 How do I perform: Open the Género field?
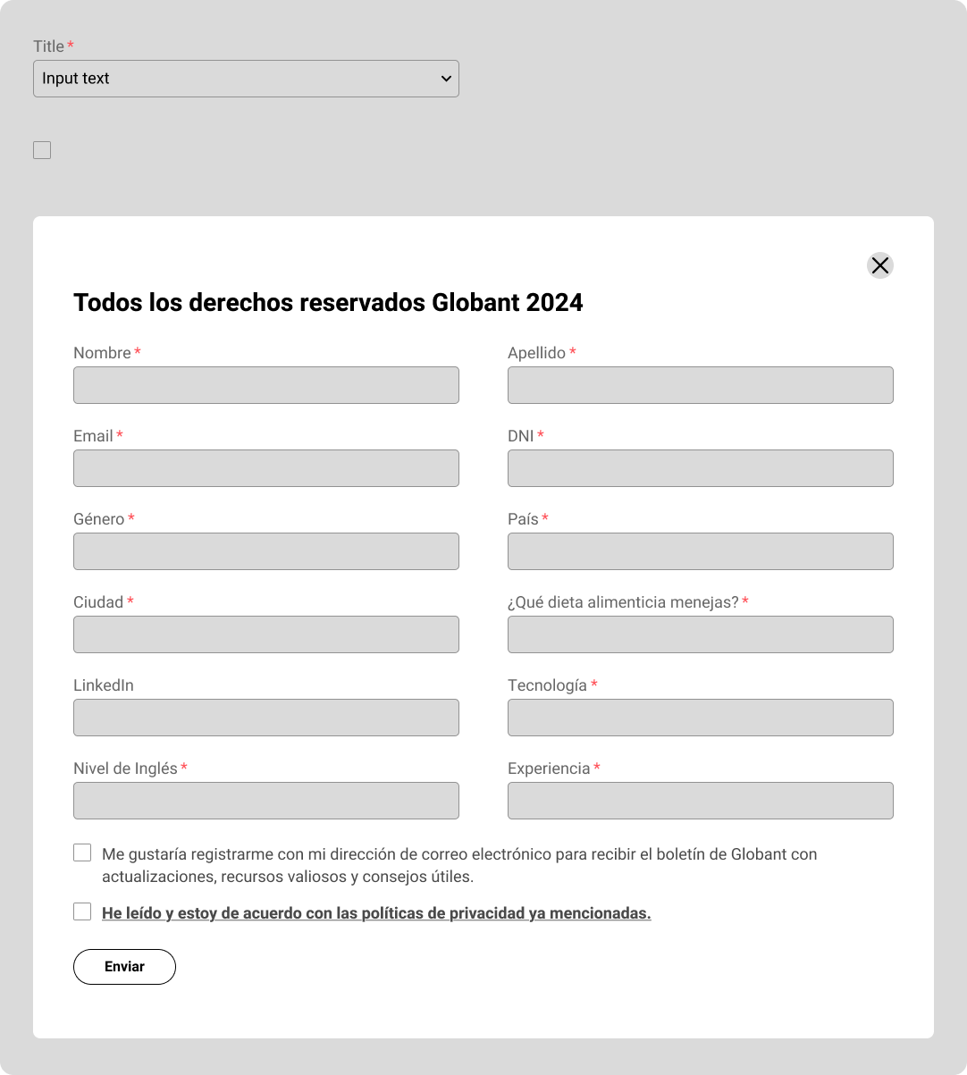pyautogui.click(x=266, y=551)
